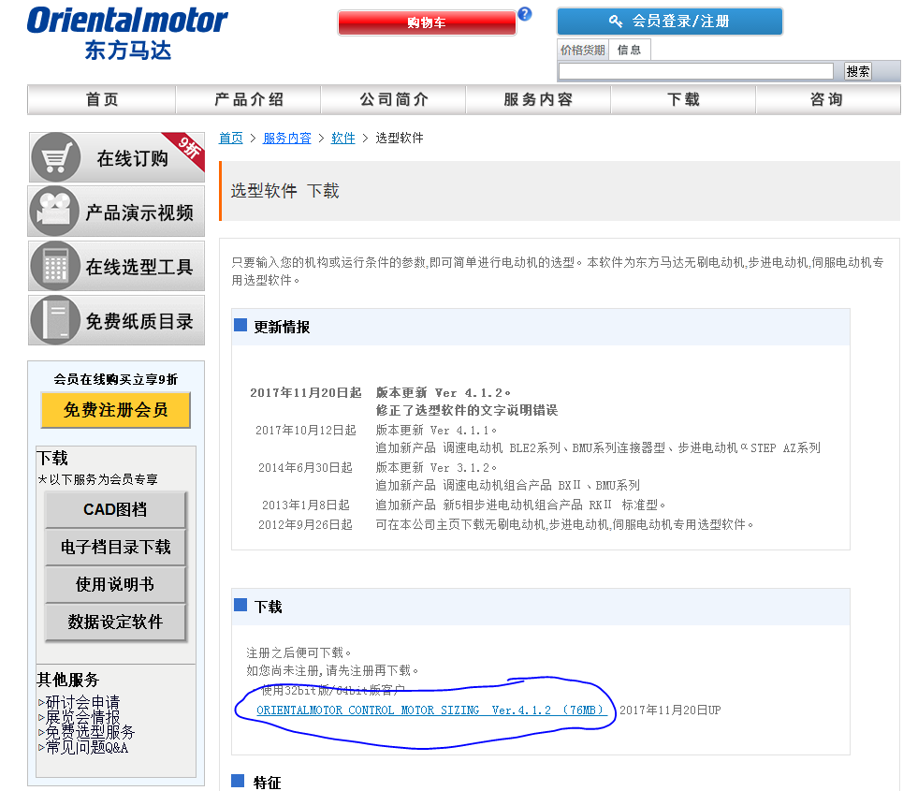Open 数据设定软件 download button

click(x=116, y=622)
